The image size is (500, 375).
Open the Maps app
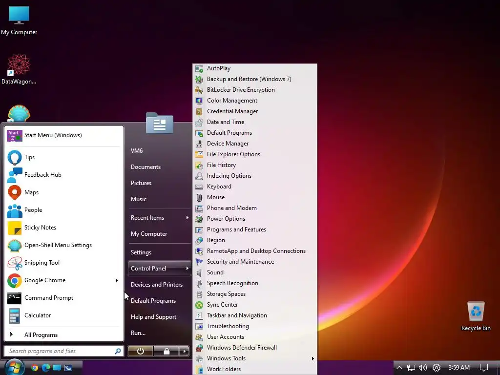point(64,192)
